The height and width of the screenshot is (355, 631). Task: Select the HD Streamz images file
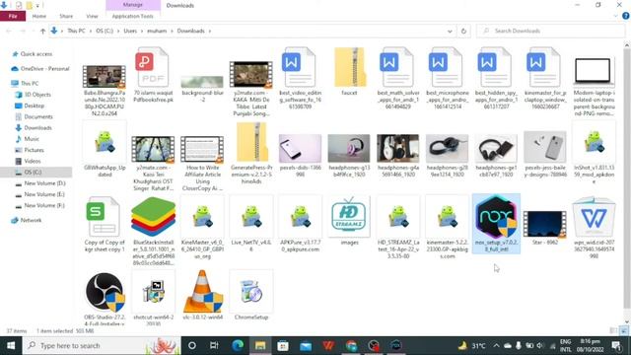click(349, 221)
